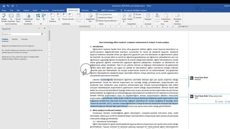Go to Önceki comment

point(65,17)
